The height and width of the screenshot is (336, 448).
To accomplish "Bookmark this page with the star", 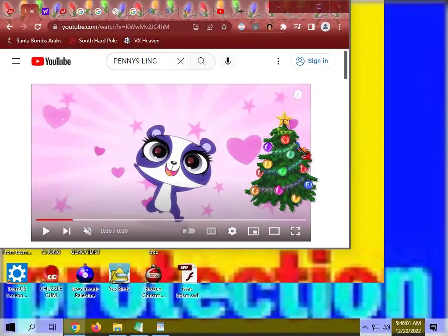I will click(224, 27).
